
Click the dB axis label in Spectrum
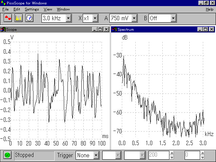(x=125, y=37)
